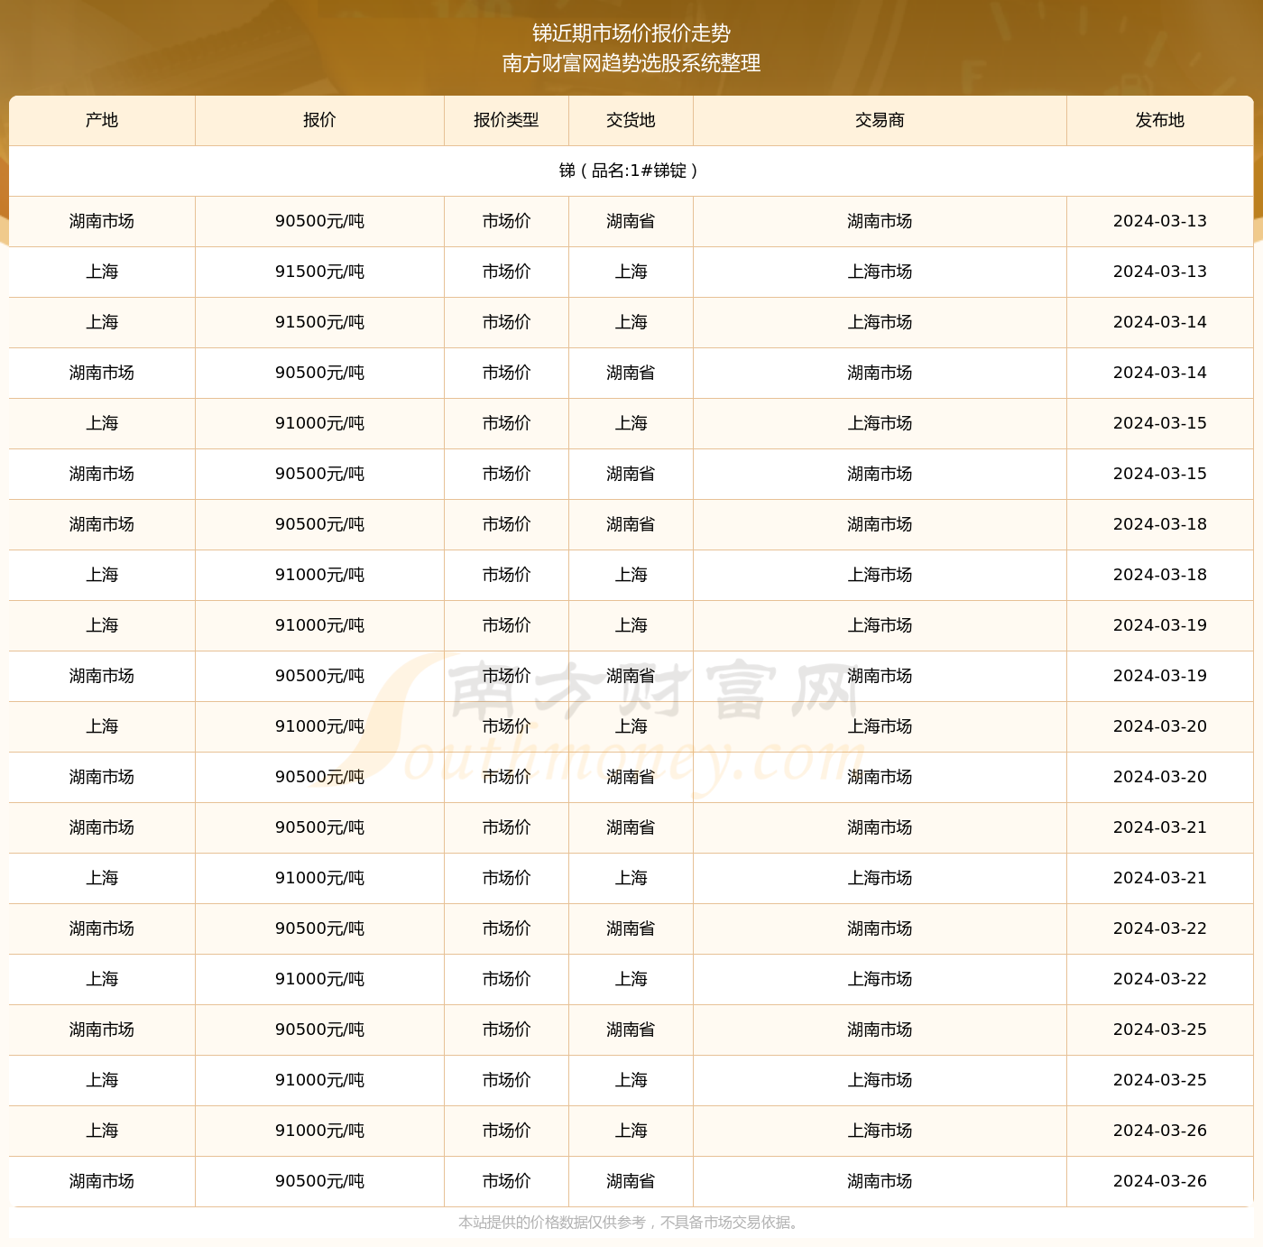Click 91000元/吨 in the 2024-03-19 row
Viewport: 1263px width, 1247px height.
click(319, 625)
